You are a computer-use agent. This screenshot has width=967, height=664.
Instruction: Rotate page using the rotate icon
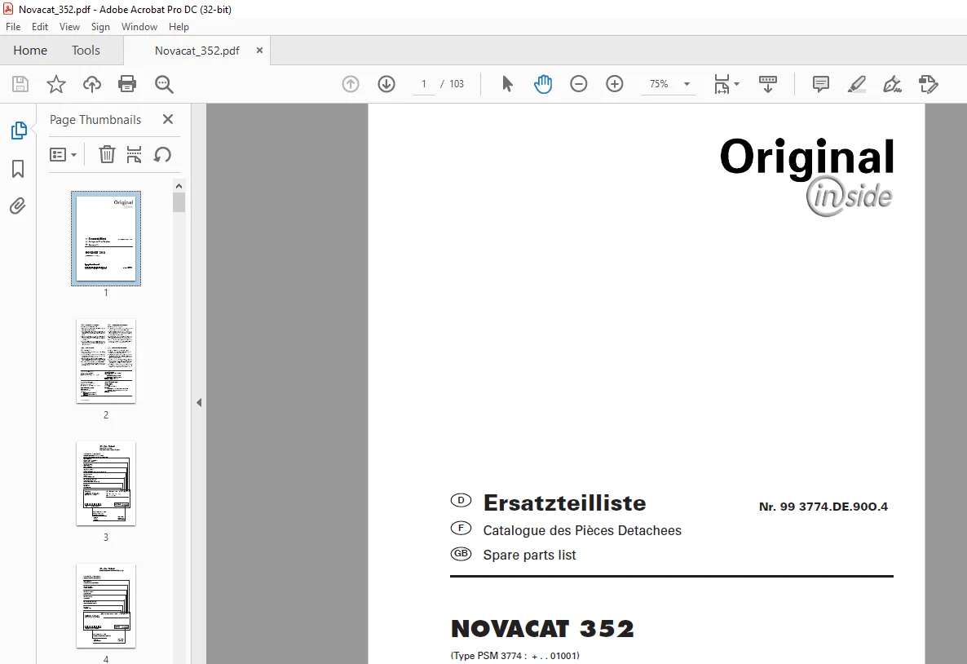pyautogui.click(x=162, y=154)
